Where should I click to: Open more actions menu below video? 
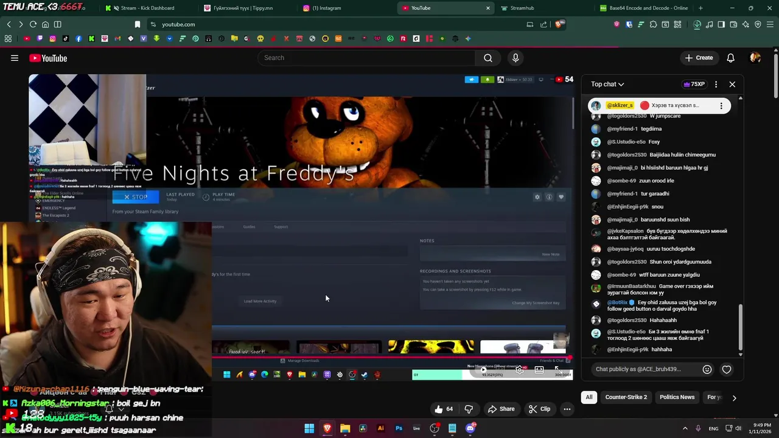(x=567, y=409)
